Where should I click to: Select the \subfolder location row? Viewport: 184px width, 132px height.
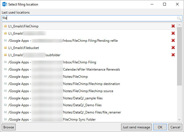(x=89, y=55)
